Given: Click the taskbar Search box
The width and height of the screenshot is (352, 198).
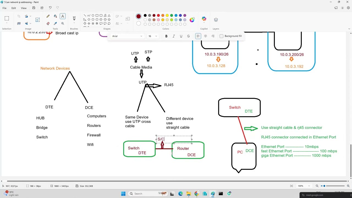Looking at the screenshot, I should [x=148, y=194].
